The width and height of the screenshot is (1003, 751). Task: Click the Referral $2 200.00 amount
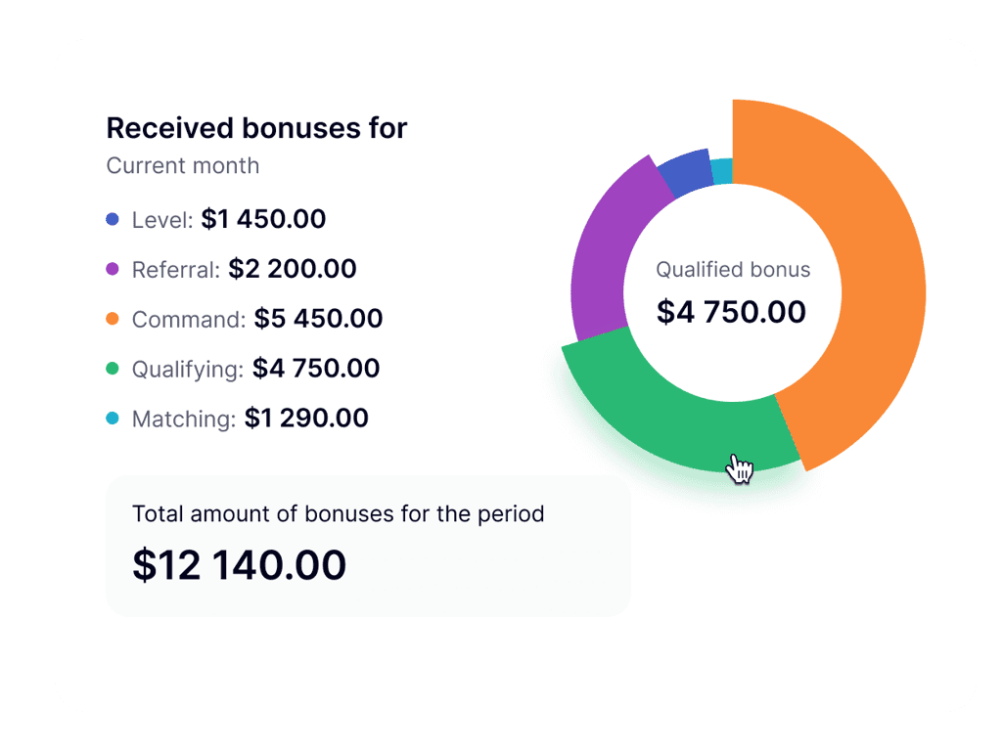tap(293, 269)
